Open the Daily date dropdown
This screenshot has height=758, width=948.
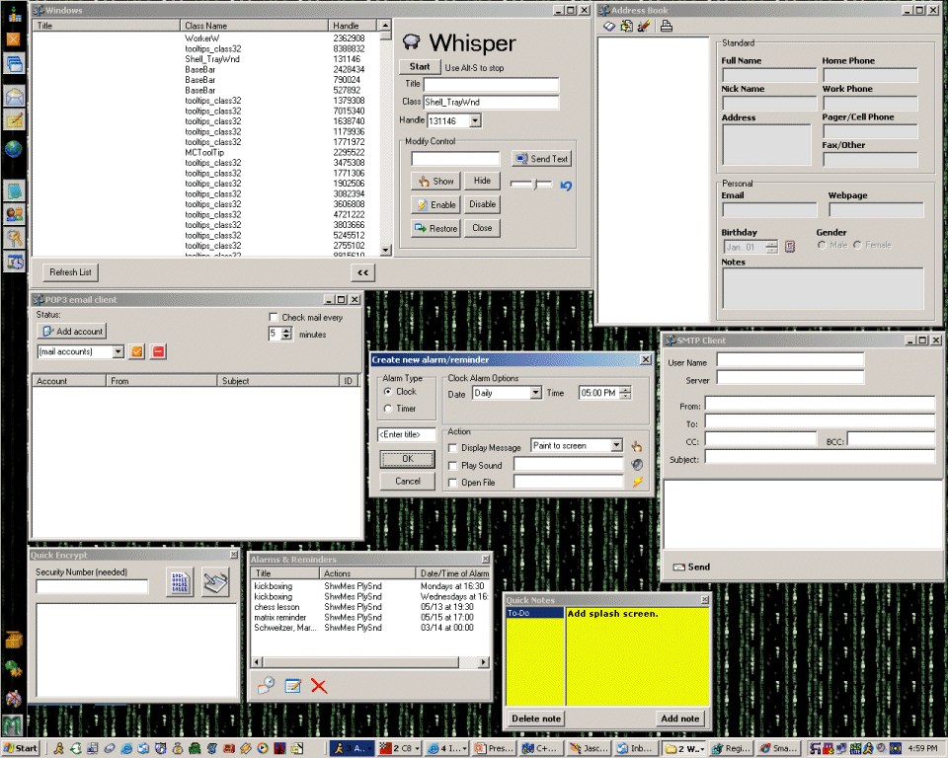click(535, 393)
